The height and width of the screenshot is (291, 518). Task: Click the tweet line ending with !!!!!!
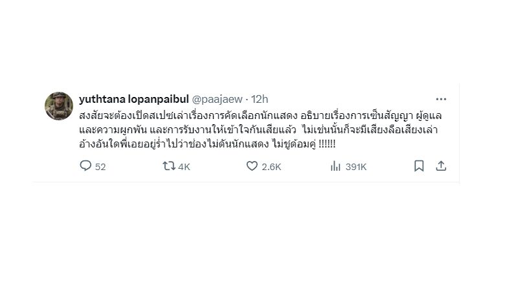click(x=207, y=144)
